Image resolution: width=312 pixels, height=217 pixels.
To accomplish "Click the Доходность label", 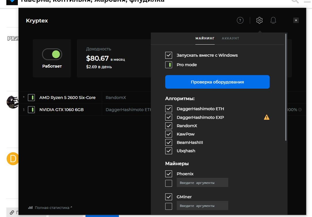I will 98,49.
